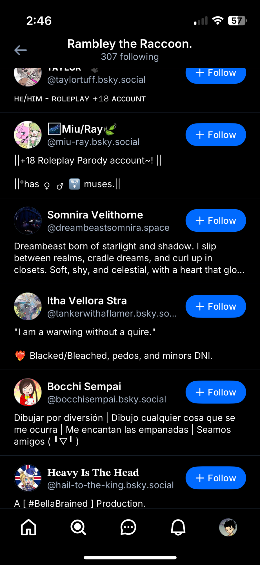
Task: Follow the taylortuff account
Action: point(215,74)
